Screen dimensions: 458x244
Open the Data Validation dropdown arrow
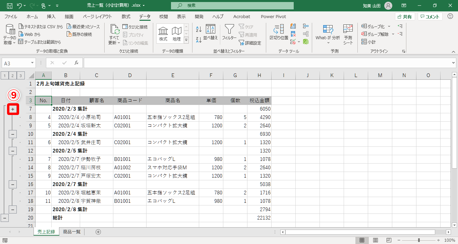(x=298, y=42)
